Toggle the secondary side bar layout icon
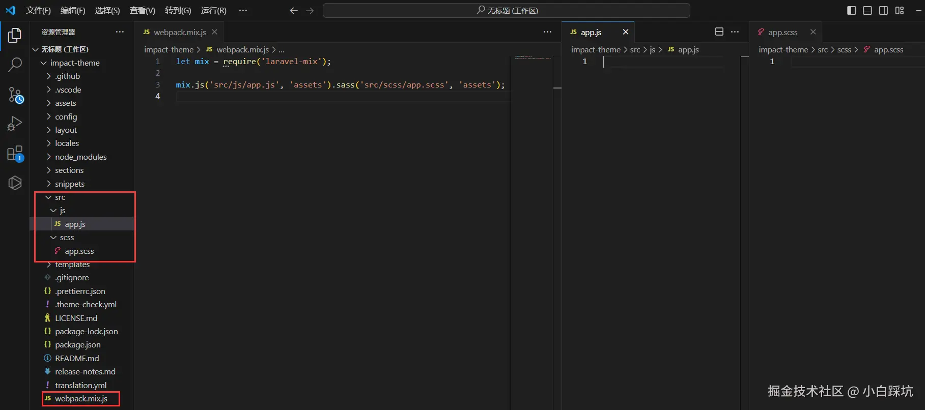Screen dimensions: 925x410 pos(883,11)
